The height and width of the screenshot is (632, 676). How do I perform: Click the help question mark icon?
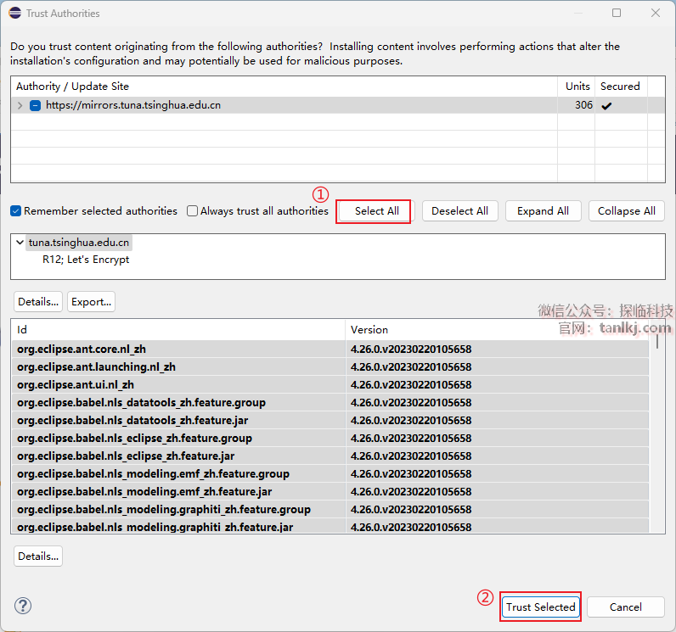tap(23, 606)
